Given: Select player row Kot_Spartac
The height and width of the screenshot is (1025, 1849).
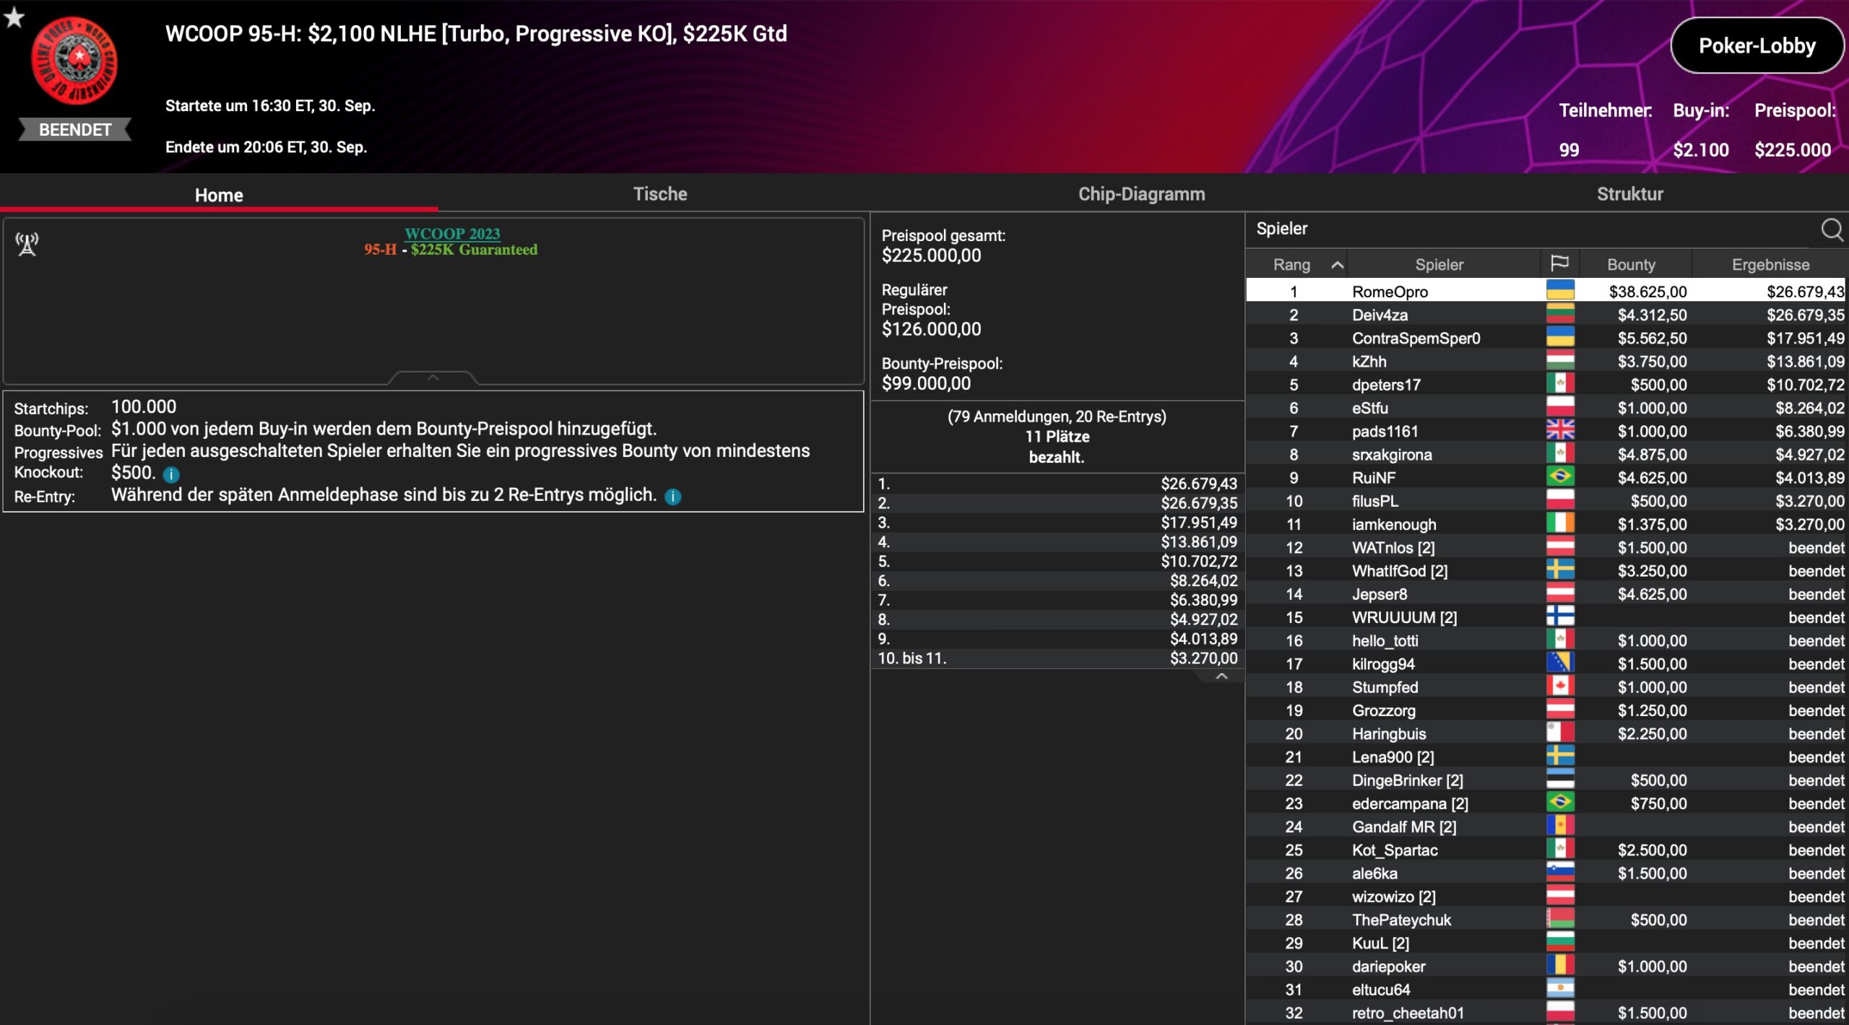Looking at the screenshot, I should [x=1546, y=850].
